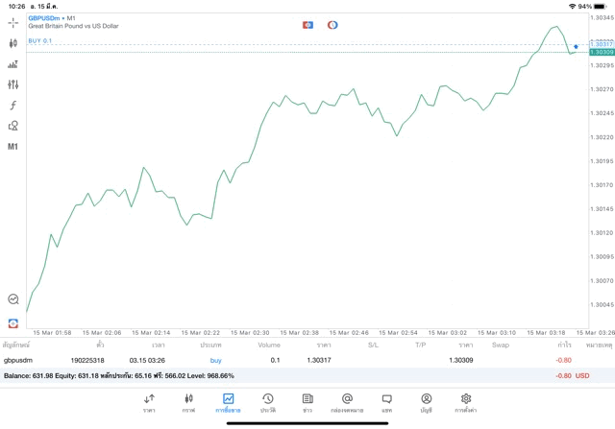
Task: Tap the BUY 0.1 order label
Action: tap(40, 40)
